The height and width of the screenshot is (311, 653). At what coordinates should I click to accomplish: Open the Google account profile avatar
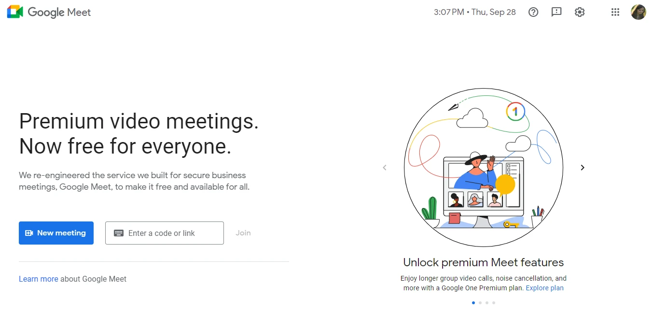[638, 12]
